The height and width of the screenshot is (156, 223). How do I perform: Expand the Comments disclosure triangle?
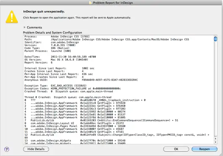pyautogui.click(x=24, y=27)
